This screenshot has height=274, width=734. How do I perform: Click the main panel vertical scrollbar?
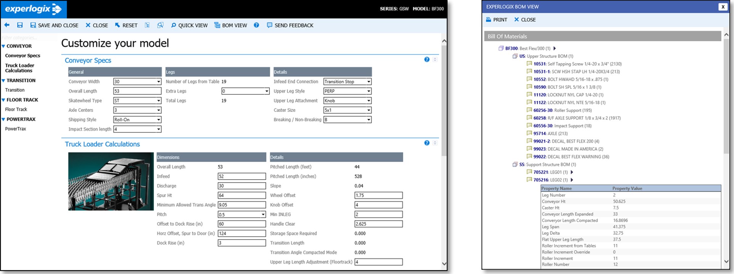pos(444,101)
